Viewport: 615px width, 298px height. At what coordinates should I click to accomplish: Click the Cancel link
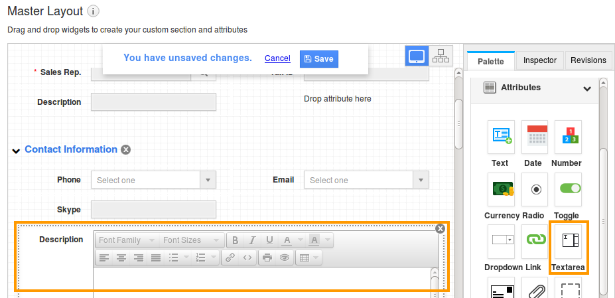click(x=277, y=58)
